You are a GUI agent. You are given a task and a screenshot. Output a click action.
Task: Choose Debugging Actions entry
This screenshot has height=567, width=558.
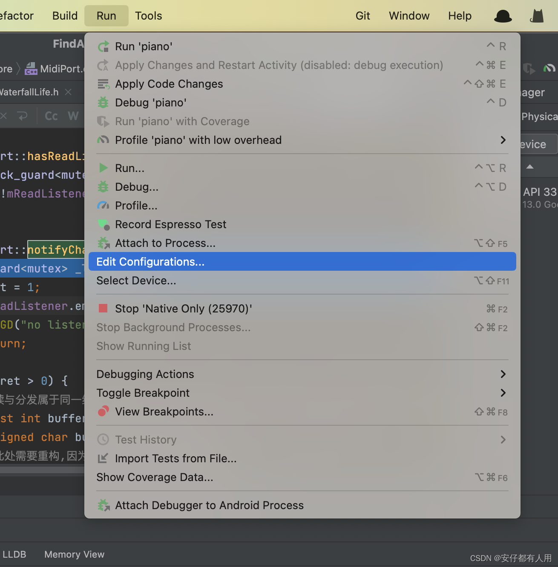point(302,374)
